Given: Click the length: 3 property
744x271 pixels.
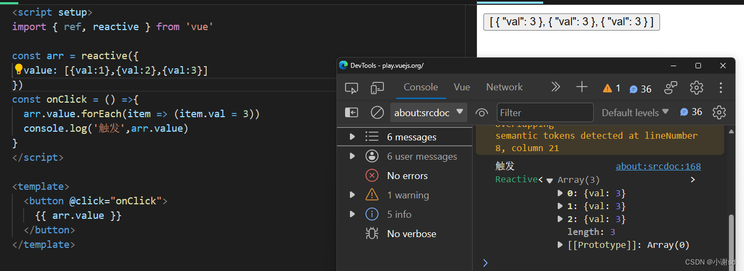Looking at the screenshot, I should coord(591,232).
